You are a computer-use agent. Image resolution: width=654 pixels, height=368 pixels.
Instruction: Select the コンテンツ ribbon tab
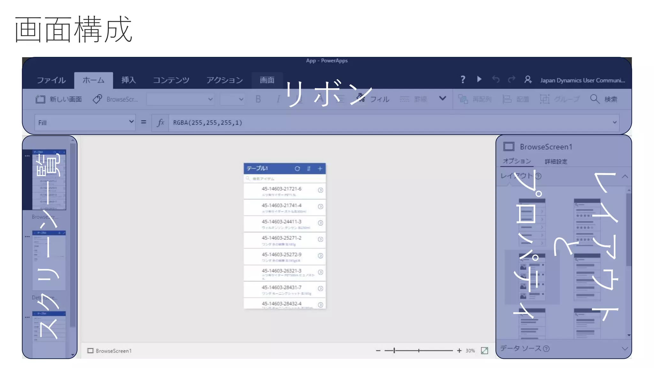pyautogui.click(x=171, y=80)
